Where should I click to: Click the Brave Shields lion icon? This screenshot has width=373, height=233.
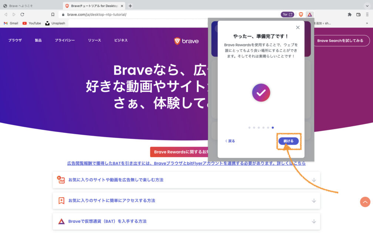click(301, 14)
